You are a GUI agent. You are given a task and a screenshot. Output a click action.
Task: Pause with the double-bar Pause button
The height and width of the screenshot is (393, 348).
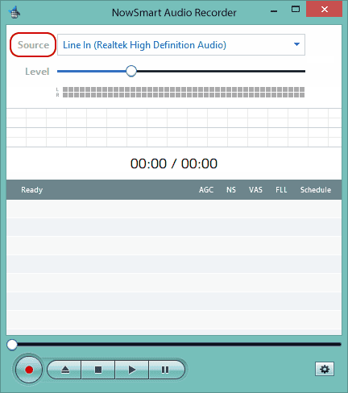(x=166, y=370)
